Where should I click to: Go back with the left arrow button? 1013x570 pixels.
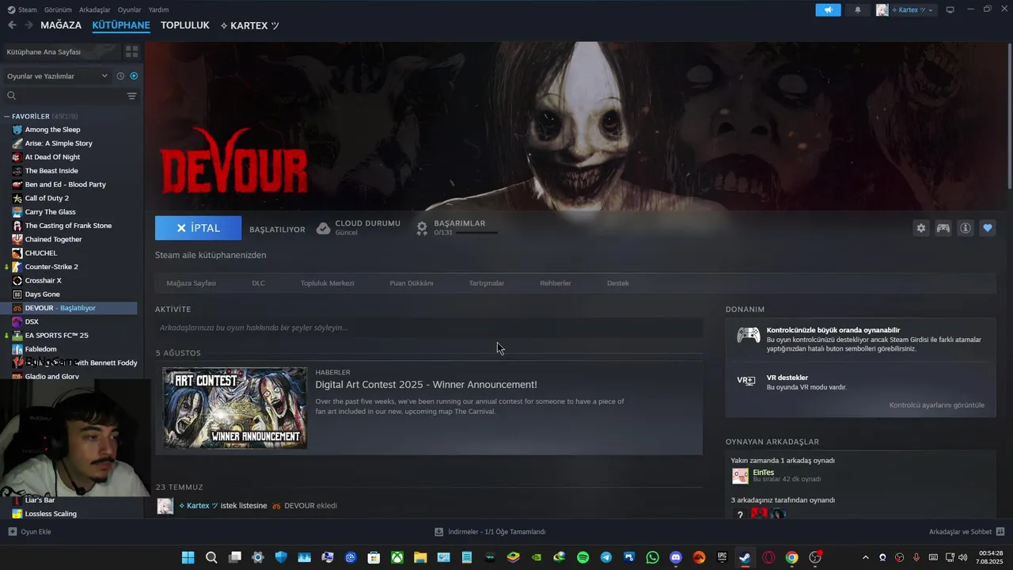[12, 25]
